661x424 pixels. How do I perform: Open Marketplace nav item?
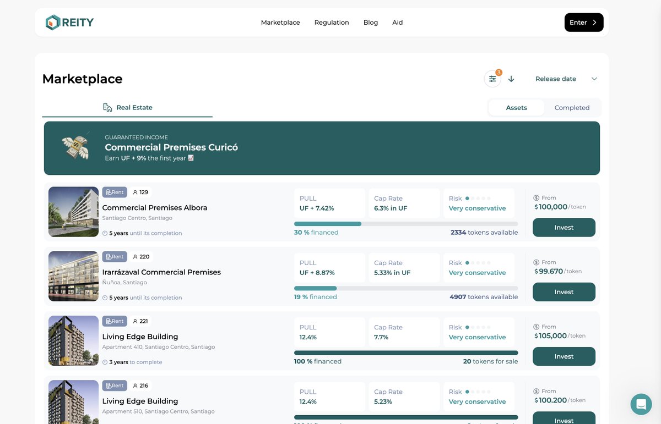click(x=280, y=23)
